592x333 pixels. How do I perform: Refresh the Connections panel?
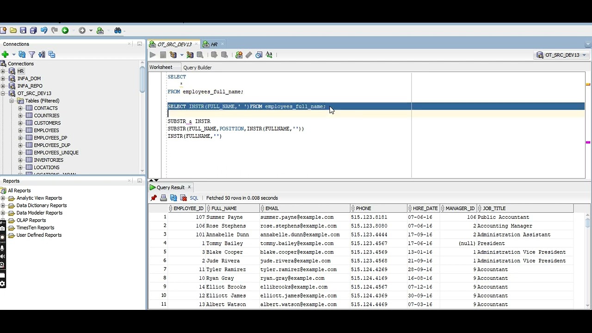[22, 55]
